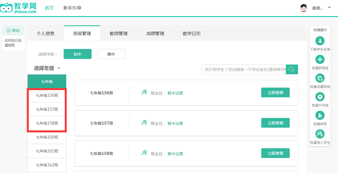Select 七年级 in the grade list
Image resolution: width=338 pixels, height=173 pixels.
[47, 81]
